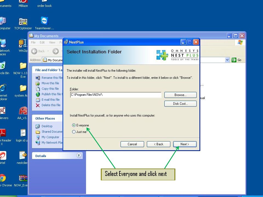Select the Just me radio button
263x197 pixels.
(x=74, y=132)
